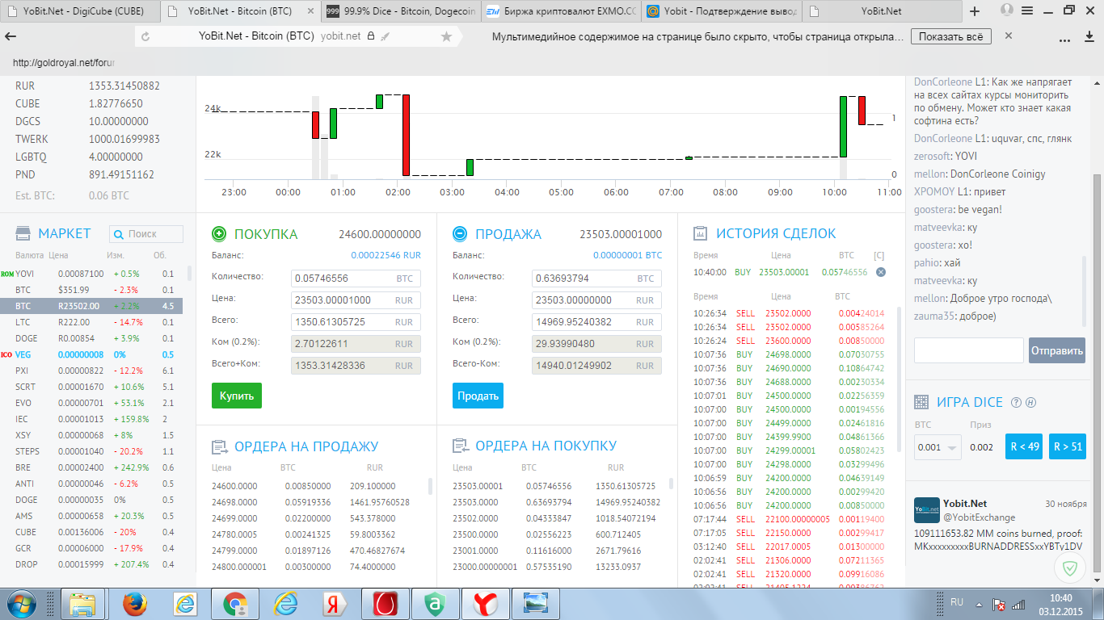The width and height of the screenshot is (1104, 620).
Task: Send the chat message with Отправить
Action: click(1056, 350)
